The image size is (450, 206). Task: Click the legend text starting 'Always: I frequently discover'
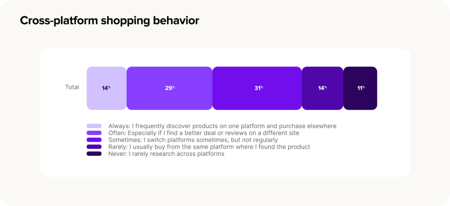pyautogui.click(x=222, y=126)
